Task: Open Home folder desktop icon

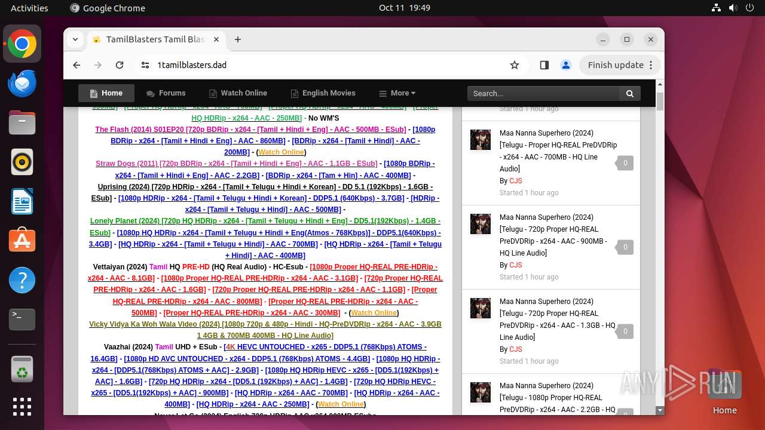Action: (724, 392)
